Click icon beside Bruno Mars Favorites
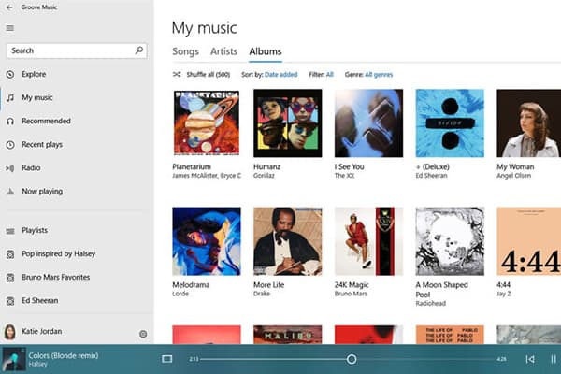The width and height of the screenshot is (561, 374). [x=10, y=278]
